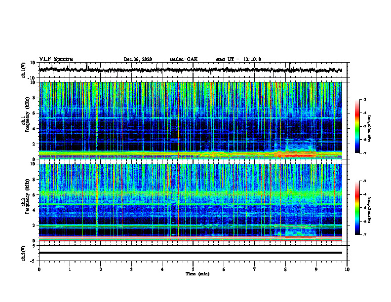Image resolution: width=391 pixels, height=302 pixels.
Task: Click the "7" tick on the time axis
Action: pyautogui.click(x=255, y=269)
